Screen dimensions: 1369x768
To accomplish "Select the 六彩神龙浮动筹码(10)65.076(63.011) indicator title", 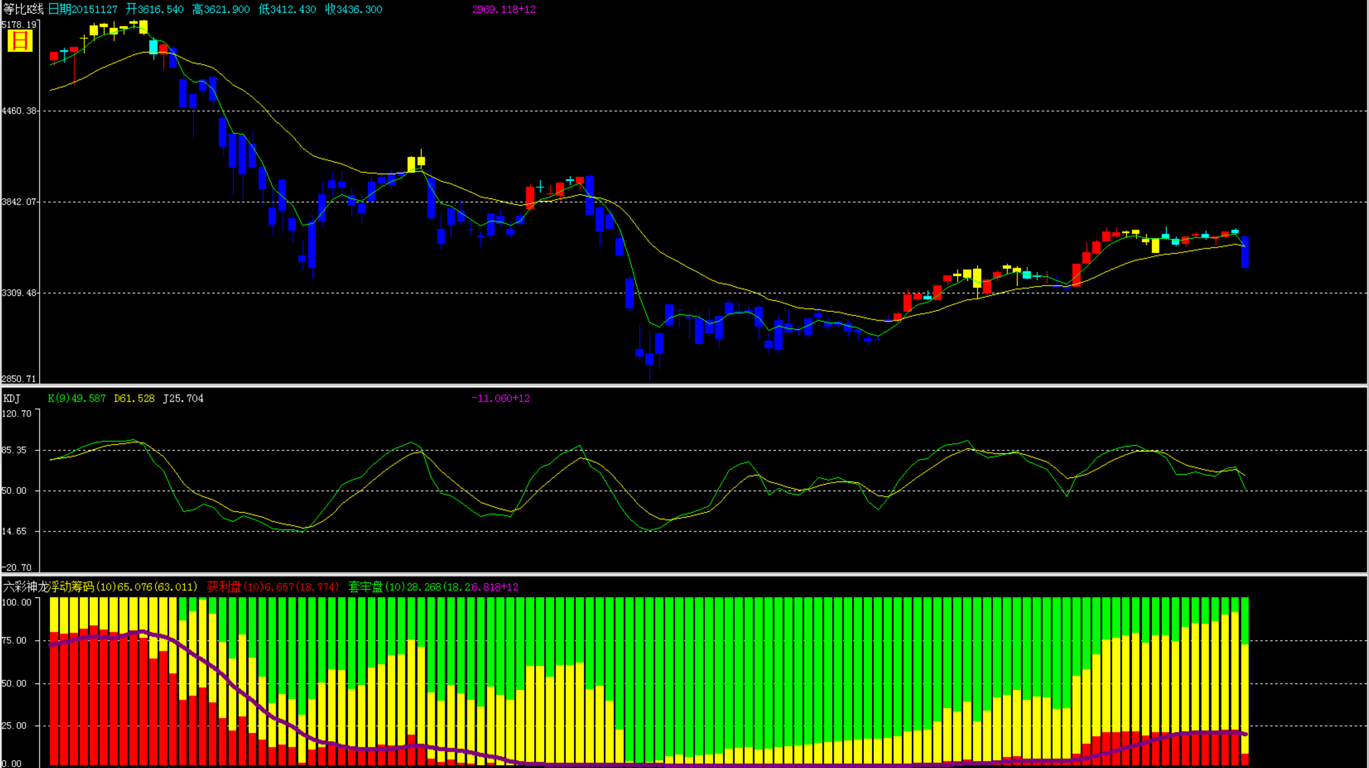I will coord(100,587).
